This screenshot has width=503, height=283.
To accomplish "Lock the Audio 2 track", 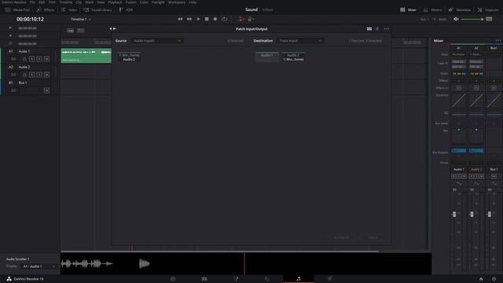I will point(24,75).
